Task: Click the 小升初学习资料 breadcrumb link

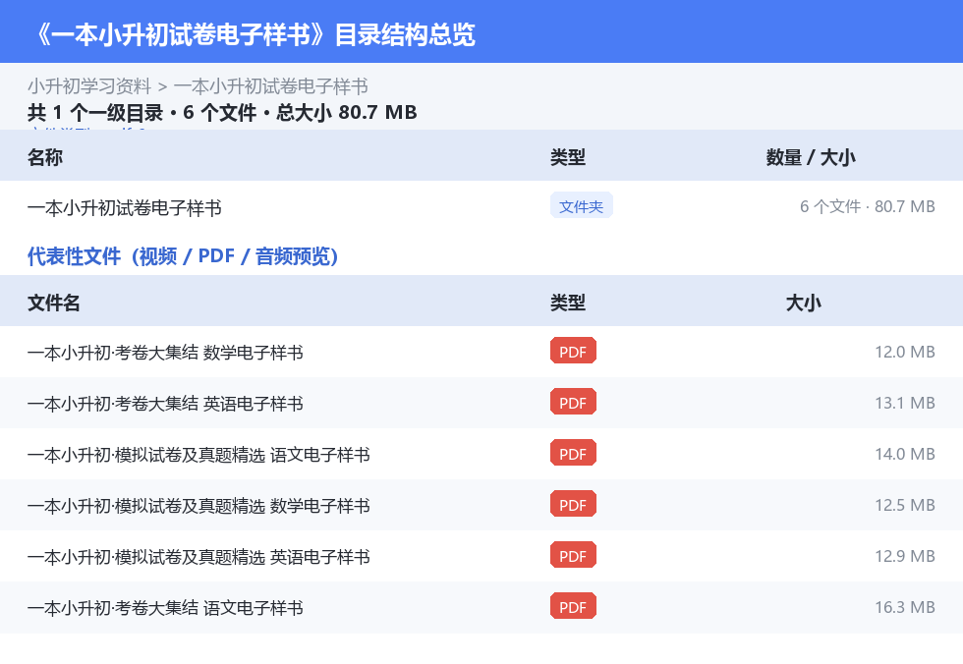Action: 89,86
